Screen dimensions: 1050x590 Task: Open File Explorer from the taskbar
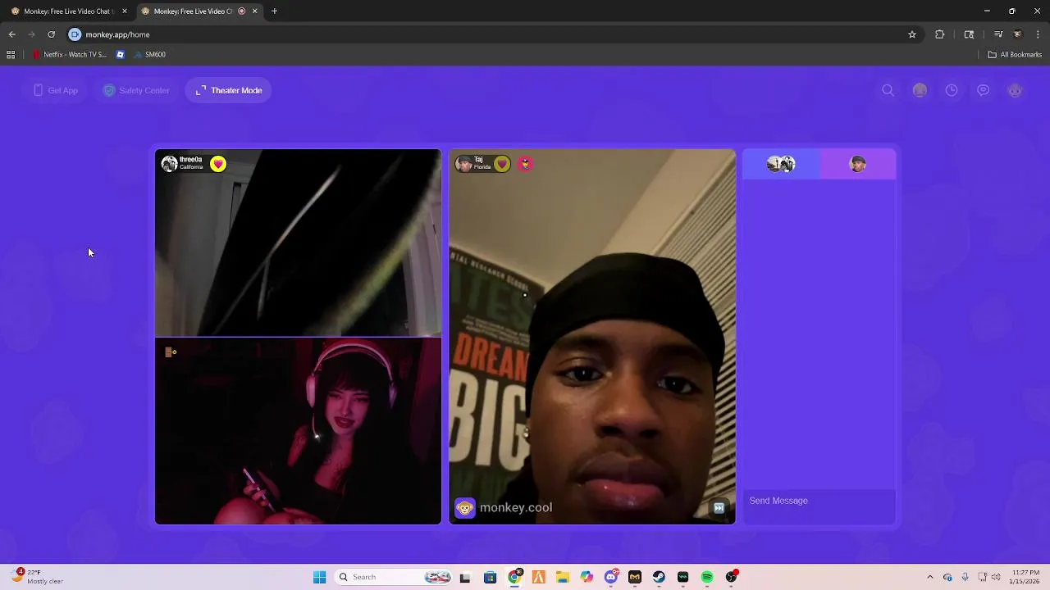(x=563, y=577)
